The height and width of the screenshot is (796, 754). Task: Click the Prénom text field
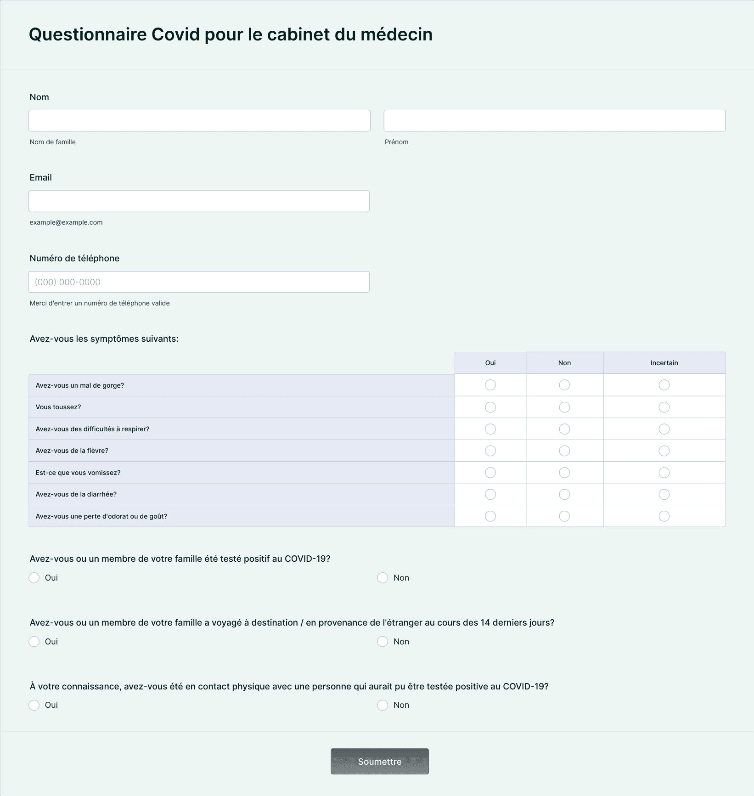pos(554,121)
